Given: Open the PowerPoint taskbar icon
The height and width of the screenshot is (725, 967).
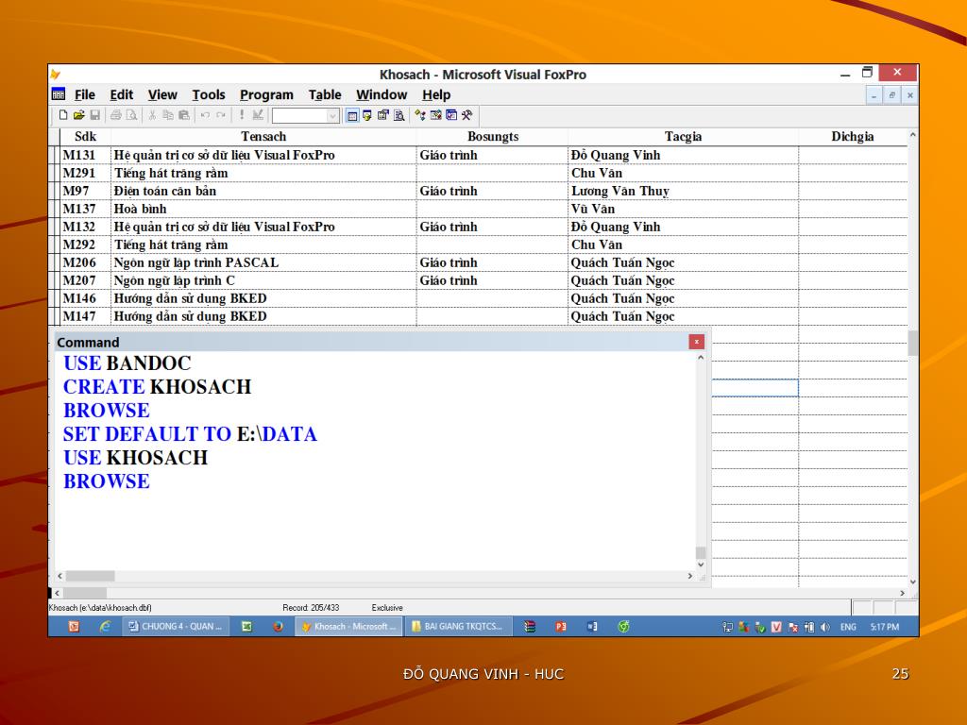Looking at the screenshot, I should tap(561, 627).
